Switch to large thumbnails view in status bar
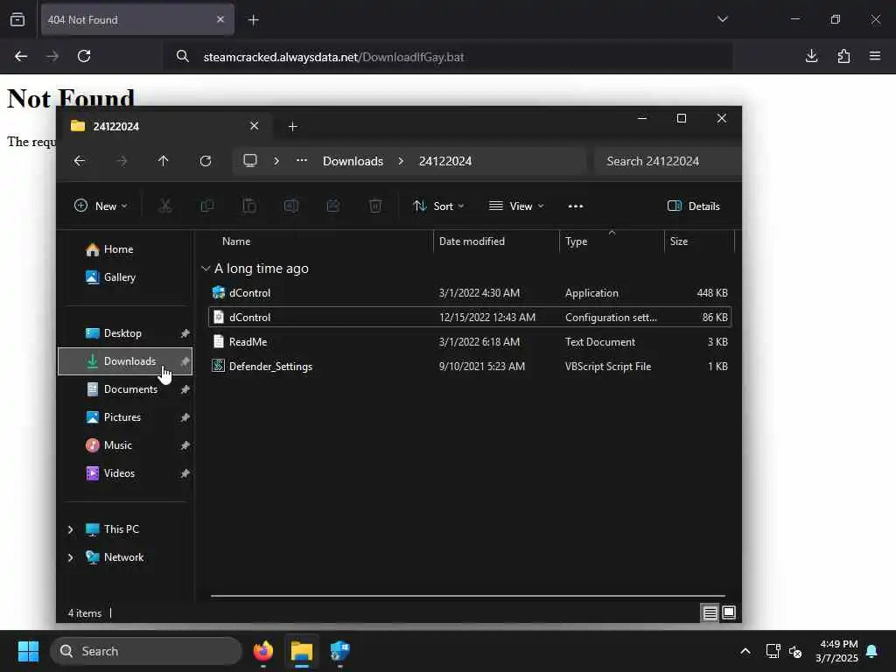Screen dimensions: 896x672 [729, 612]
